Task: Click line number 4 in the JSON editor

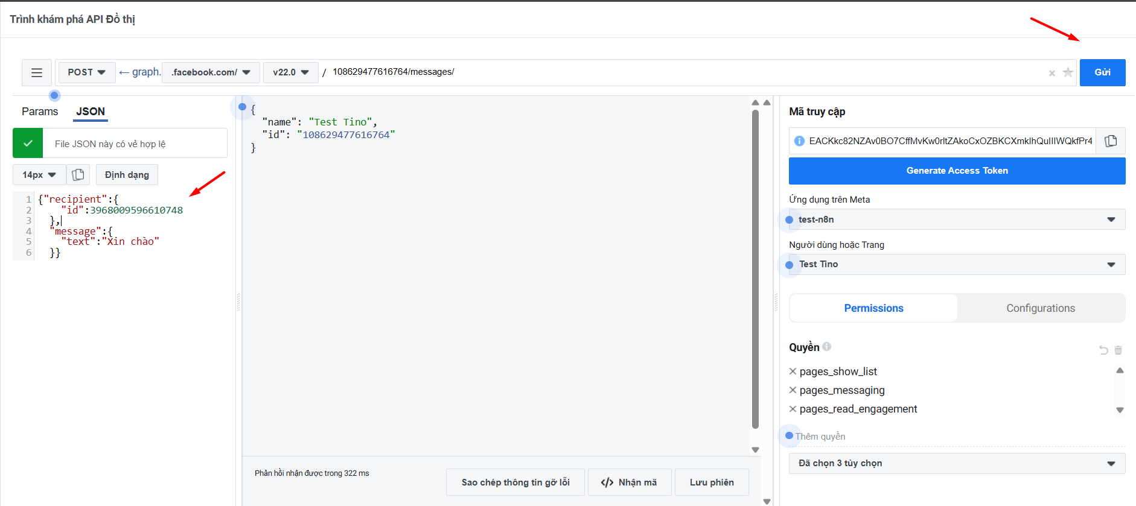Action: tap(28, 231)
